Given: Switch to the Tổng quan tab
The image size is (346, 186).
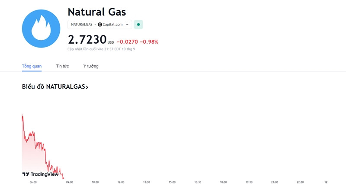Looking at the screenshot, I should coord(32,66).
